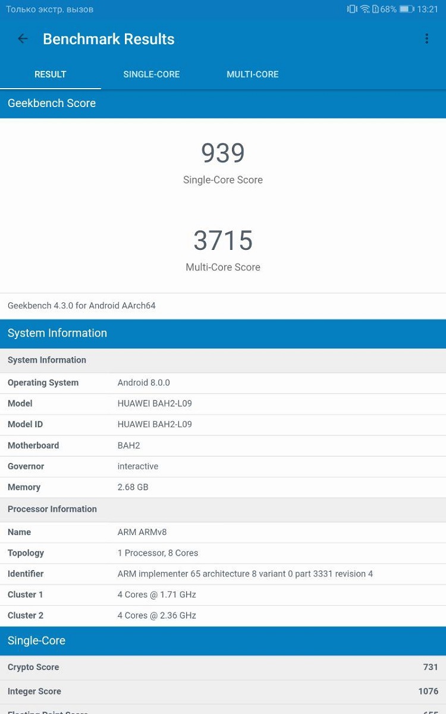Tap the 3715 multi-core score value
This screenshot has width=446, height=714.
pyautogui.click(x=223, y=240)
